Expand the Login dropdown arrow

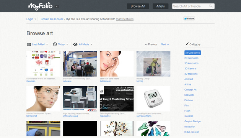coord(35,19)
